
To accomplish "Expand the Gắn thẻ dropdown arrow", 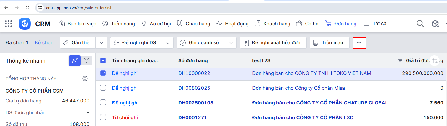I will click(x=101, y=43).
